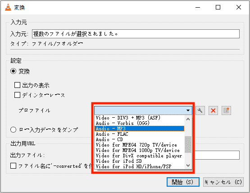Enable the デインターレース checkbox

click(x=17, y=95)
